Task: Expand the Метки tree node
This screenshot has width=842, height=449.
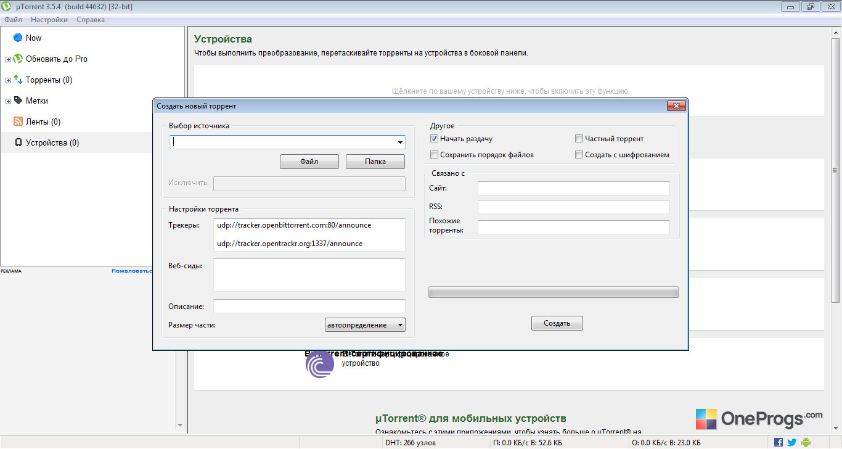Action: (8, 101)
